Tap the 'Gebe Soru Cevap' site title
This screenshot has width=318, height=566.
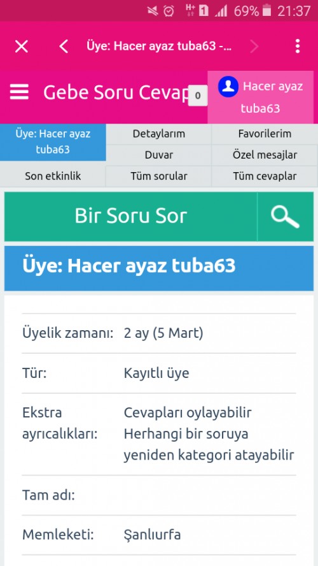tap(116, 93)
